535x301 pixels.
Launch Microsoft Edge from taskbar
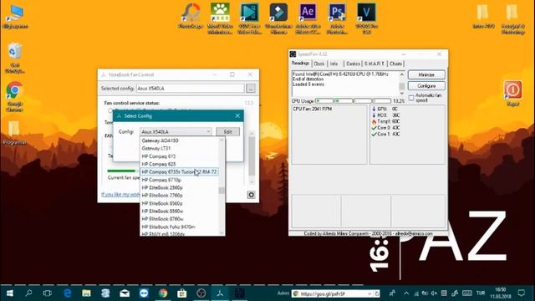[x=67, y=293]
